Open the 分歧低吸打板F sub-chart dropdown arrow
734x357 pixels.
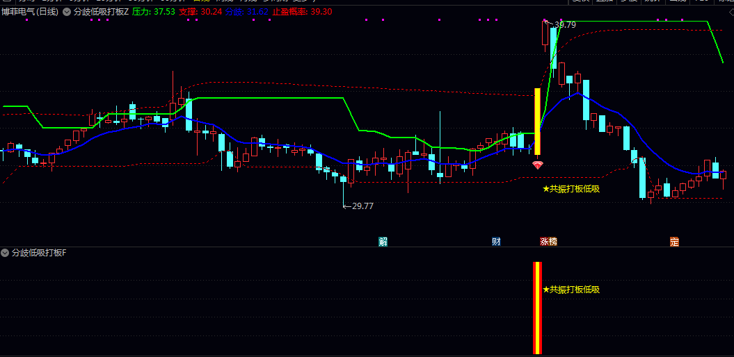5,254
